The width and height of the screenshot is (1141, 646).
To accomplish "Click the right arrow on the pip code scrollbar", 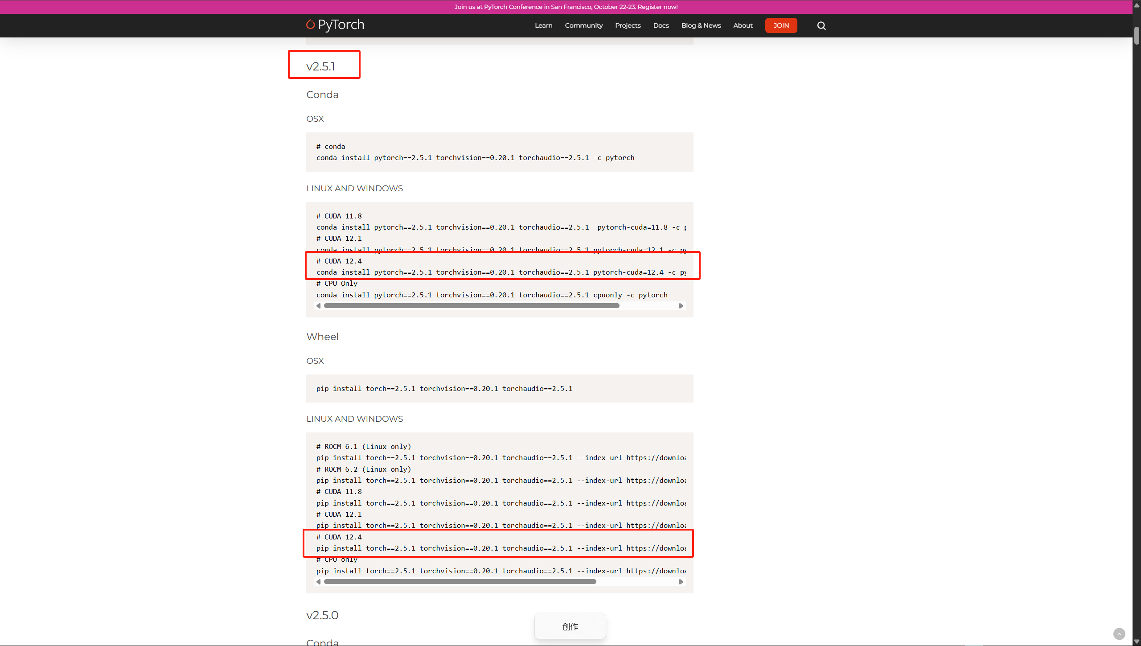I will [x=681, y=581].
